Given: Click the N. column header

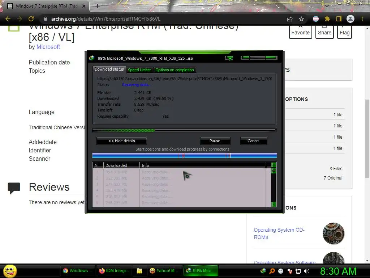Looking at the screenshot, I should [98, 165].
